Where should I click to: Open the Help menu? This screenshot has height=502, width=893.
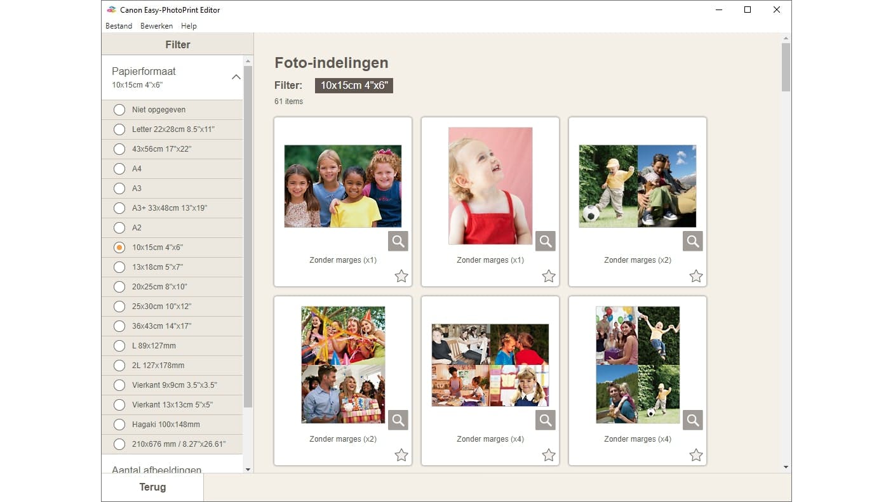click(x=189, y=26)
